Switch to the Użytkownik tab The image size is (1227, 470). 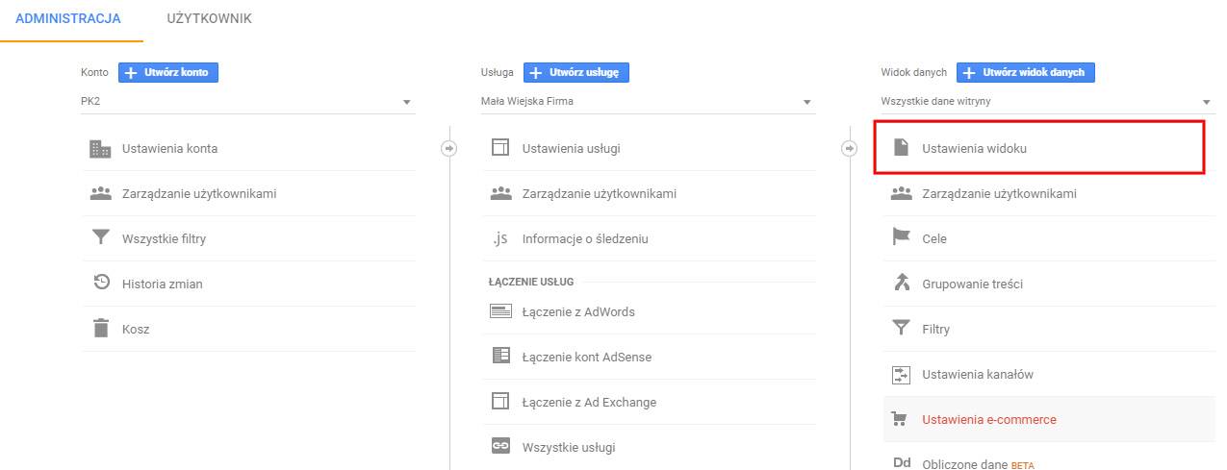tap(209, 18)
